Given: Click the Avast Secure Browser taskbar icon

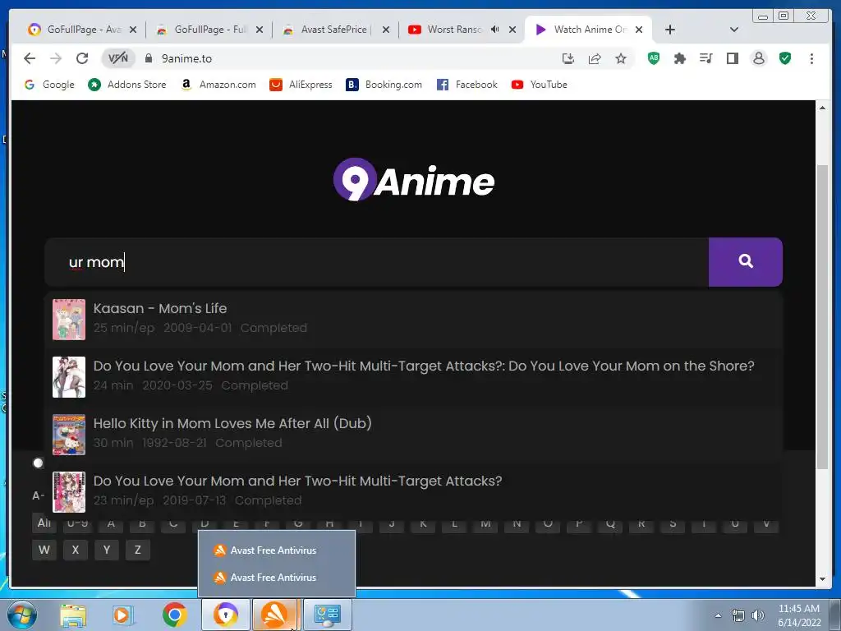Looking at the screenshot, I should point(226,615).
